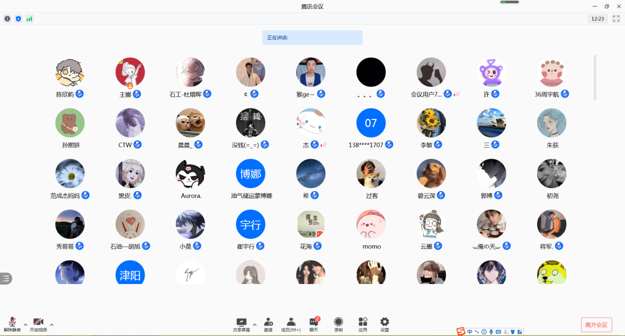Open 设置 settings gear

coord(384,324)
